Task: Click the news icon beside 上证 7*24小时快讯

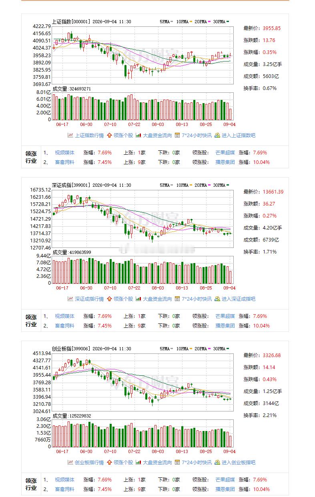Action: click(x=177, y=135)
